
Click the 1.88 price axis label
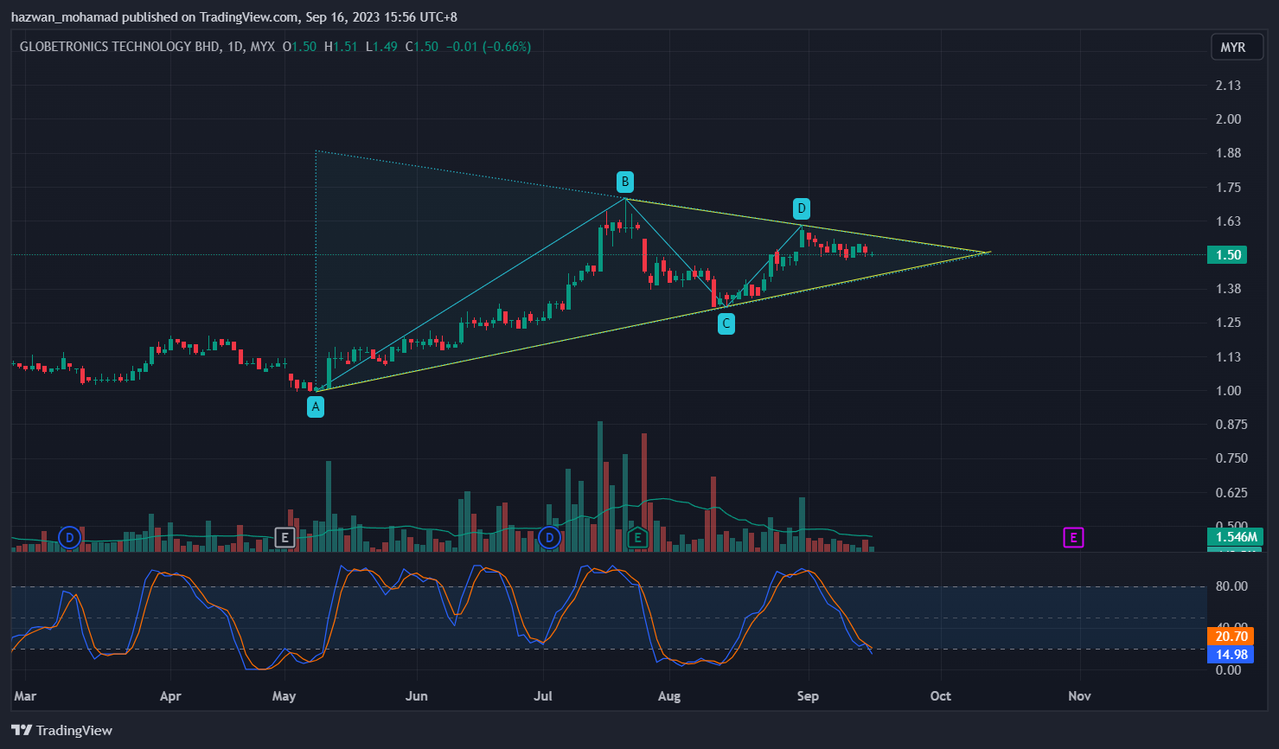pyautogui.click(x=1228, y=153)
